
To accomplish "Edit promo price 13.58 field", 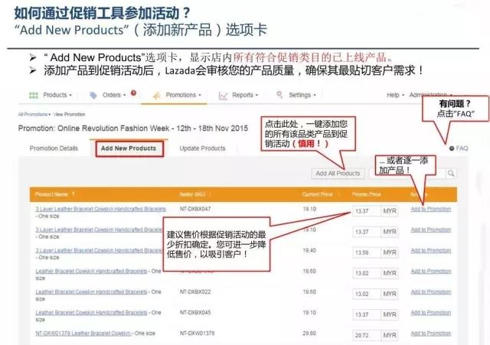I will [367, 252].
